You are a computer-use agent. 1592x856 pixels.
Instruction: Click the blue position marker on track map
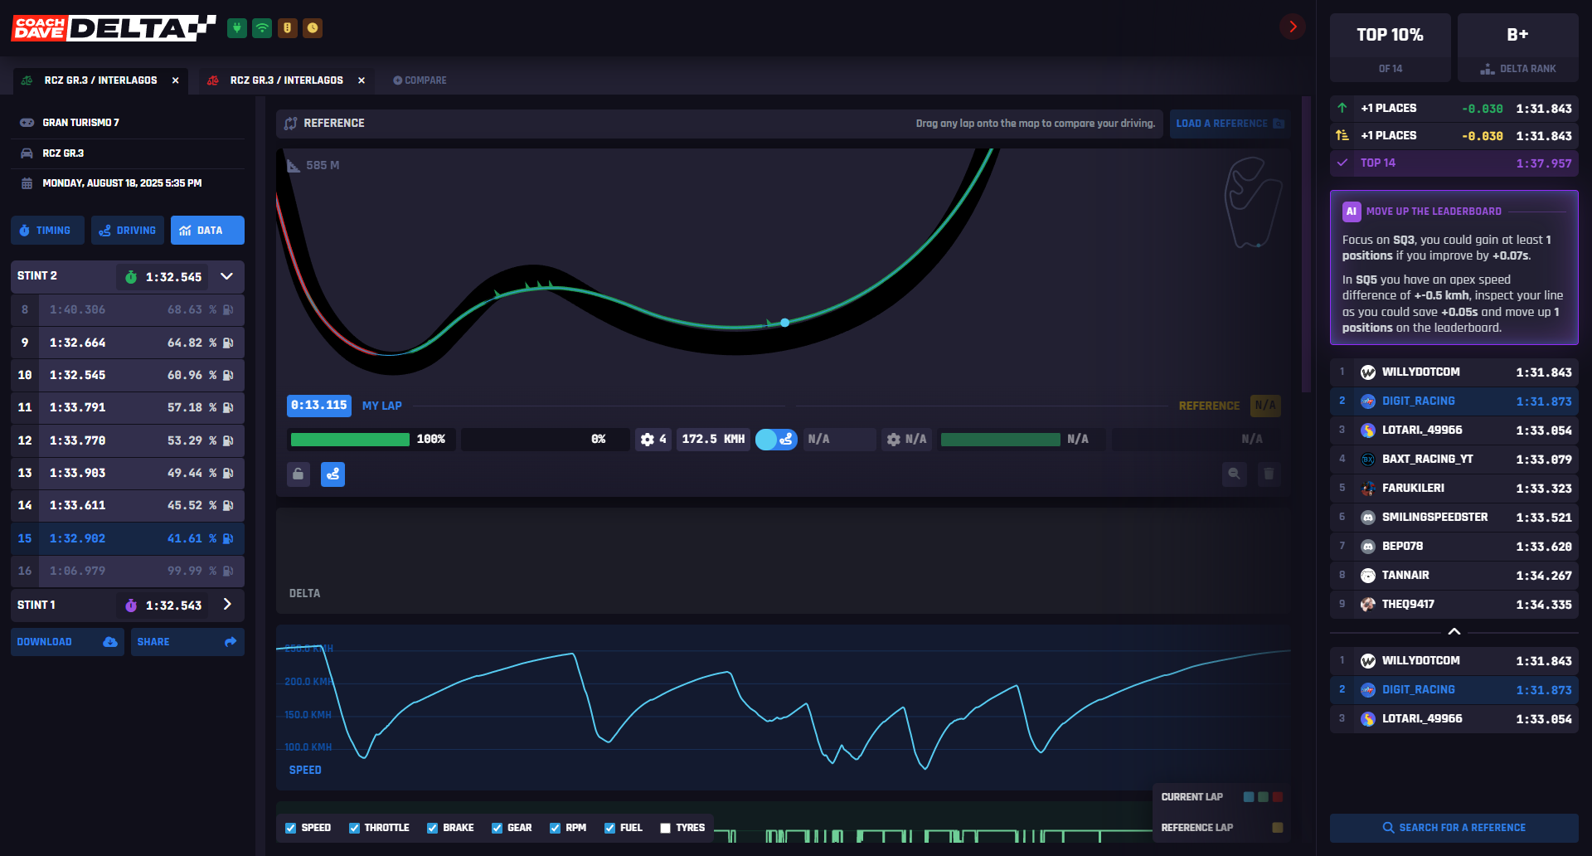pos(784,323)
